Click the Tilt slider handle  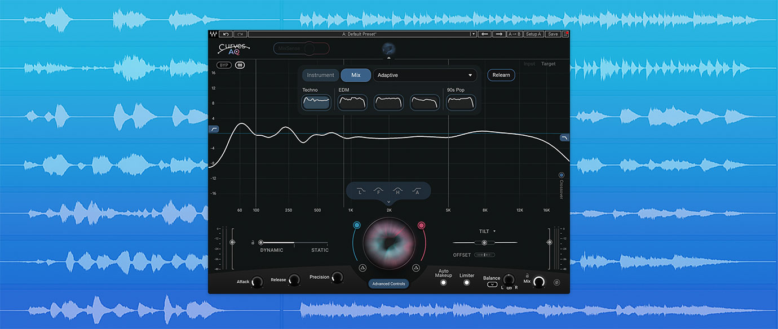tap(484, 243)
